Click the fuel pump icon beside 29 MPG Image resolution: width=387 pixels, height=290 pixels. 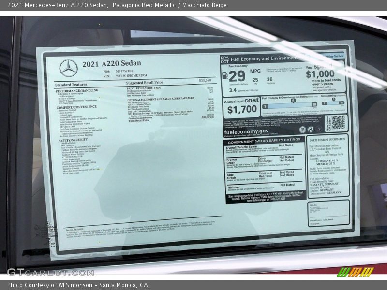coord(225,75)
